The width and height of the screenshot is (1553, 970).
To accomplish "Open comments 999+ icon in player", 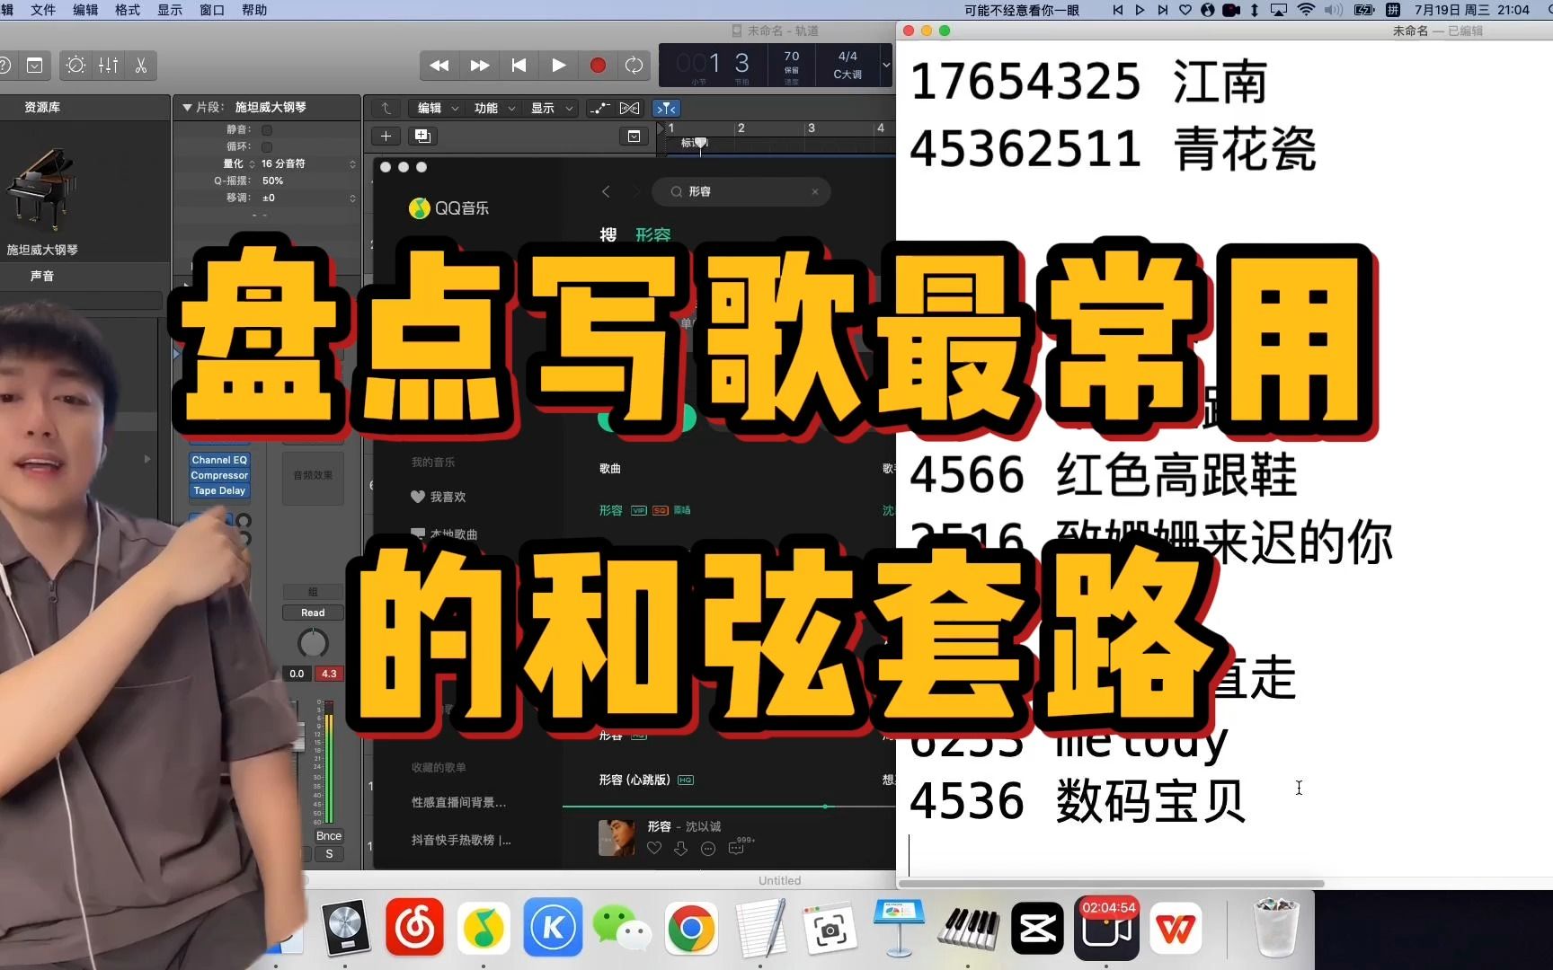I will coord(741,846).
